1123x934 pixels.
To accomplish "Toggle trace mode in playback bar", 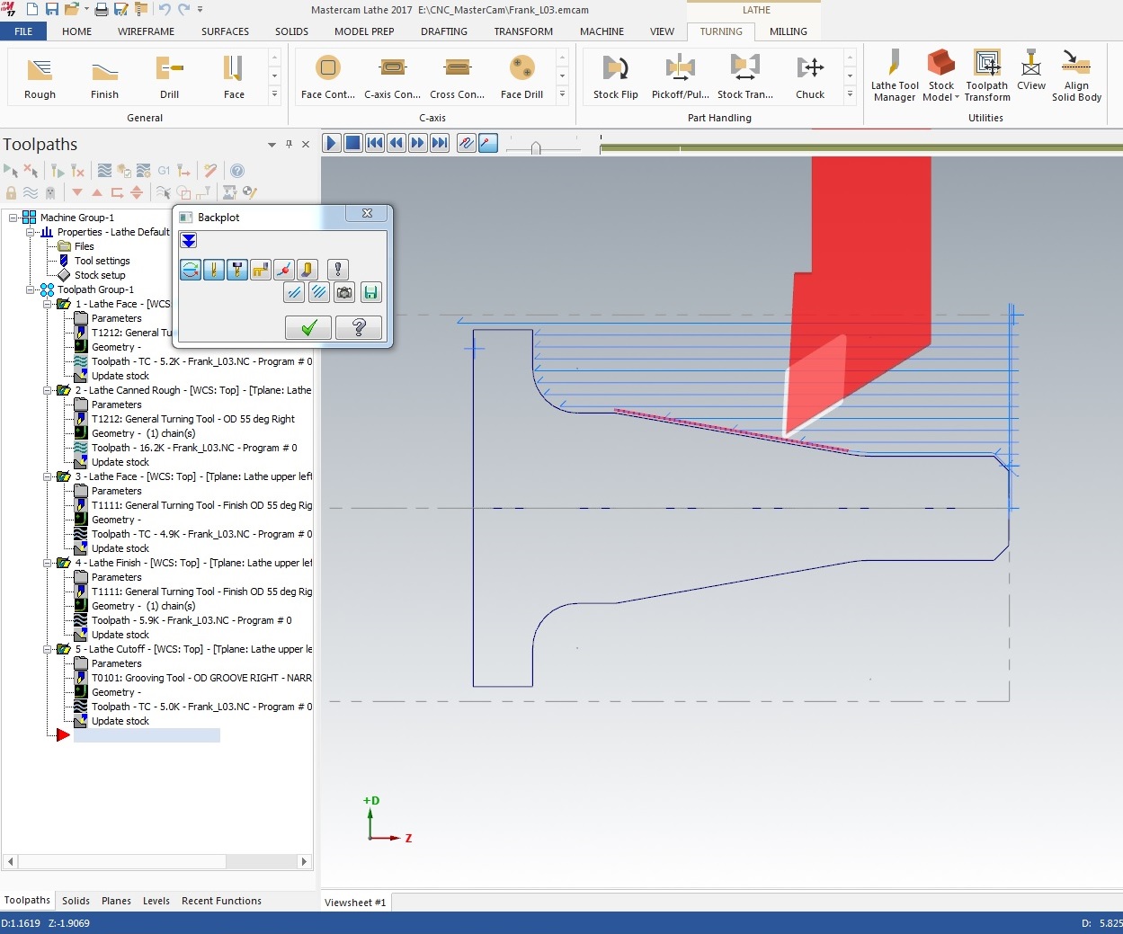I will (466, 143).
